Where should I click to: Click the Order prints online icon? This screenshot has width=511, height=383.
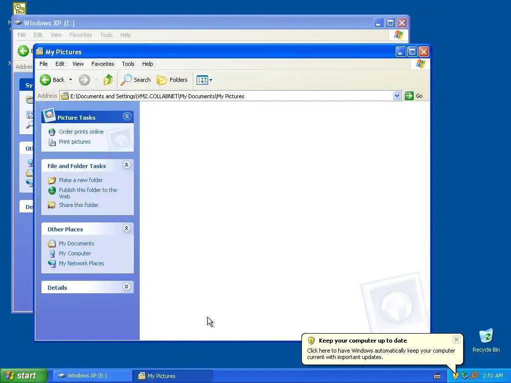click(x=52, y=132)
